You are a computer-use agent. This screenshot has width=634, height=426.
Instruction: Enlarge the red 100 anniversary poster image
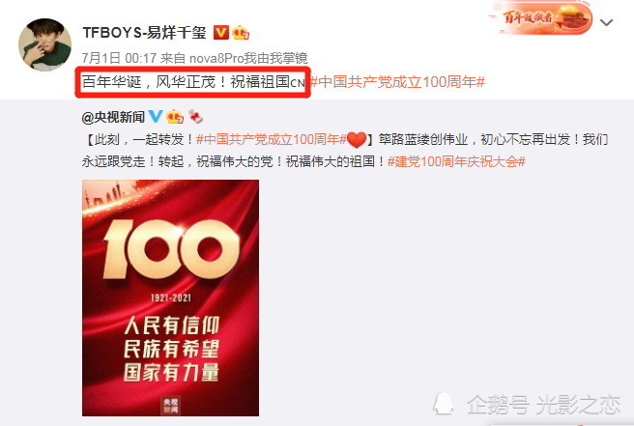click(x=171, y=298)
